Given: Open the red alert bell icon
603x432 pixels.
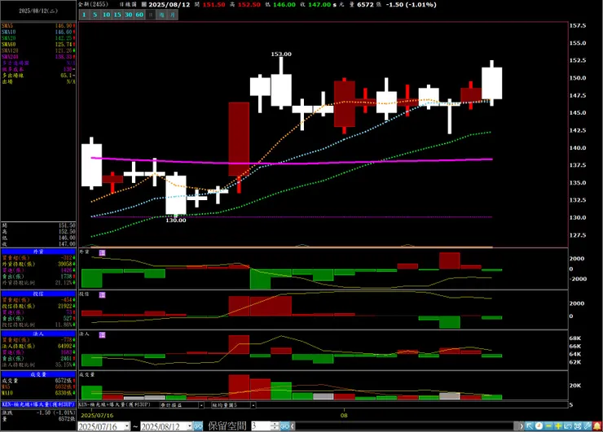Looking at the screenshot, I should 597,425.
